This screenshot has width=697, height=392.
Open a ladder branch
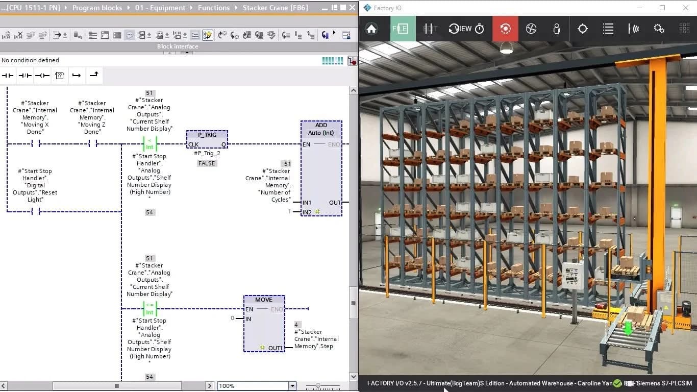click(76, 76)
